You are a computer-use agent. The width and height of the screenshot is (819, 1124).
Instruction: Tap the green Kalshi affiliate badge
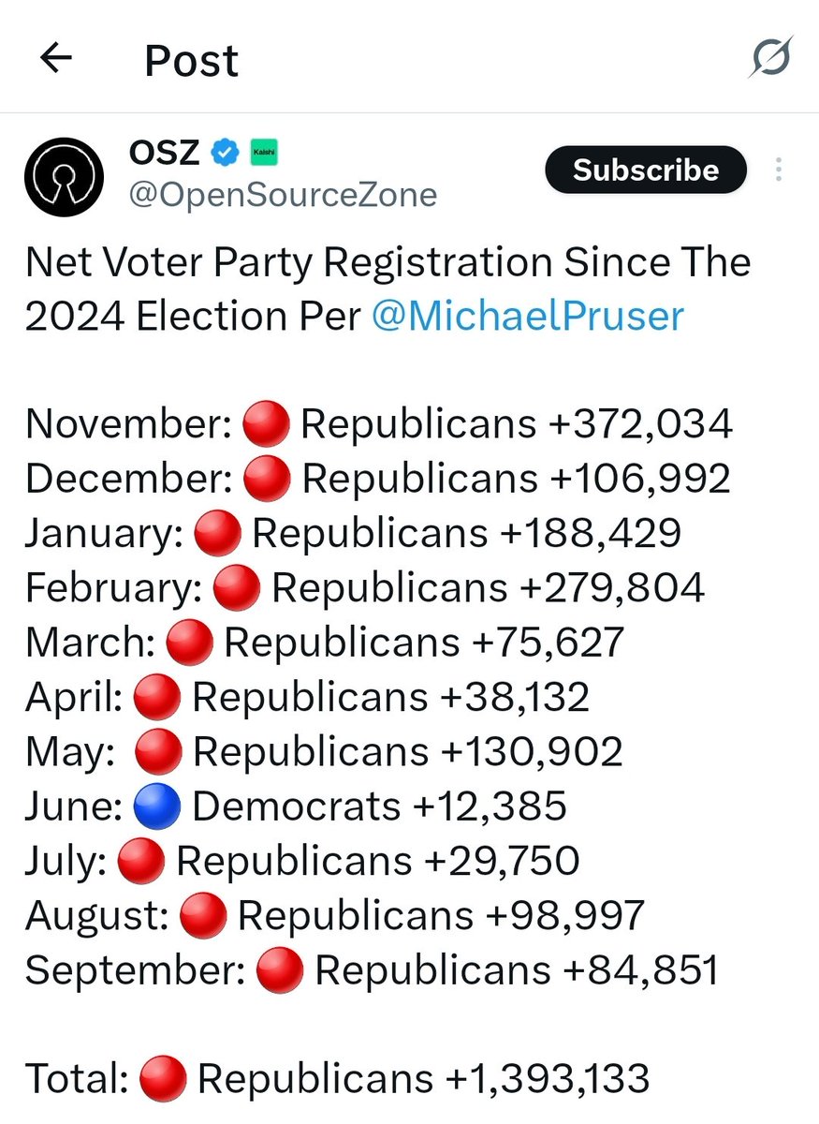pos(261,151)
